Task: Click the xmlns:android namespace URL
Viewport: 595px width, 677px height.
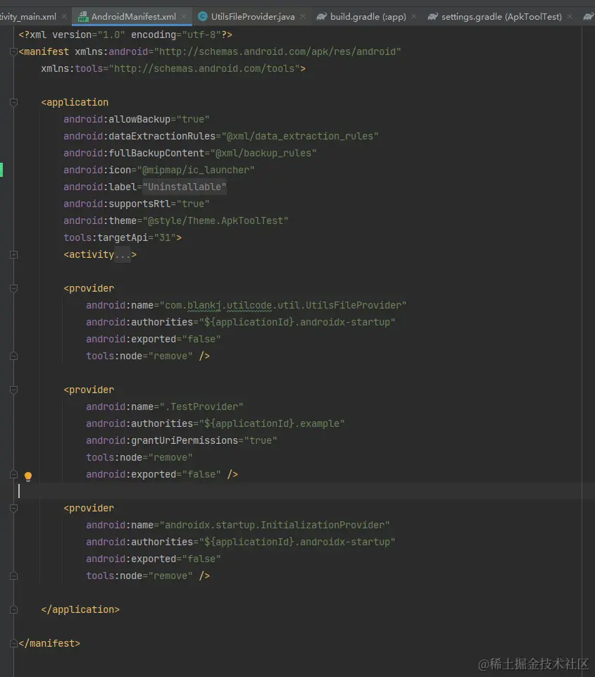Action: [277, 52]
